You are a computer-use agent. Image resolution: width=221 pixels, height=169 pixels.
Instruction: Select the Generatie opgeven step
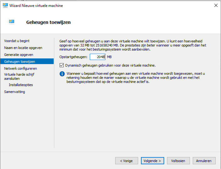click(x=19, y=55)
